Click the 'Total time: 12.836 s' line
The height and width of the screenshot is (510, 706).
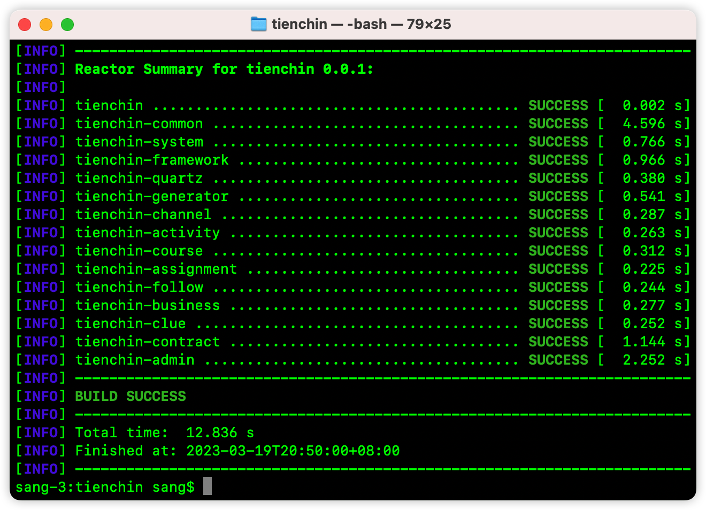pyautogui.click(x=165, y=432)
